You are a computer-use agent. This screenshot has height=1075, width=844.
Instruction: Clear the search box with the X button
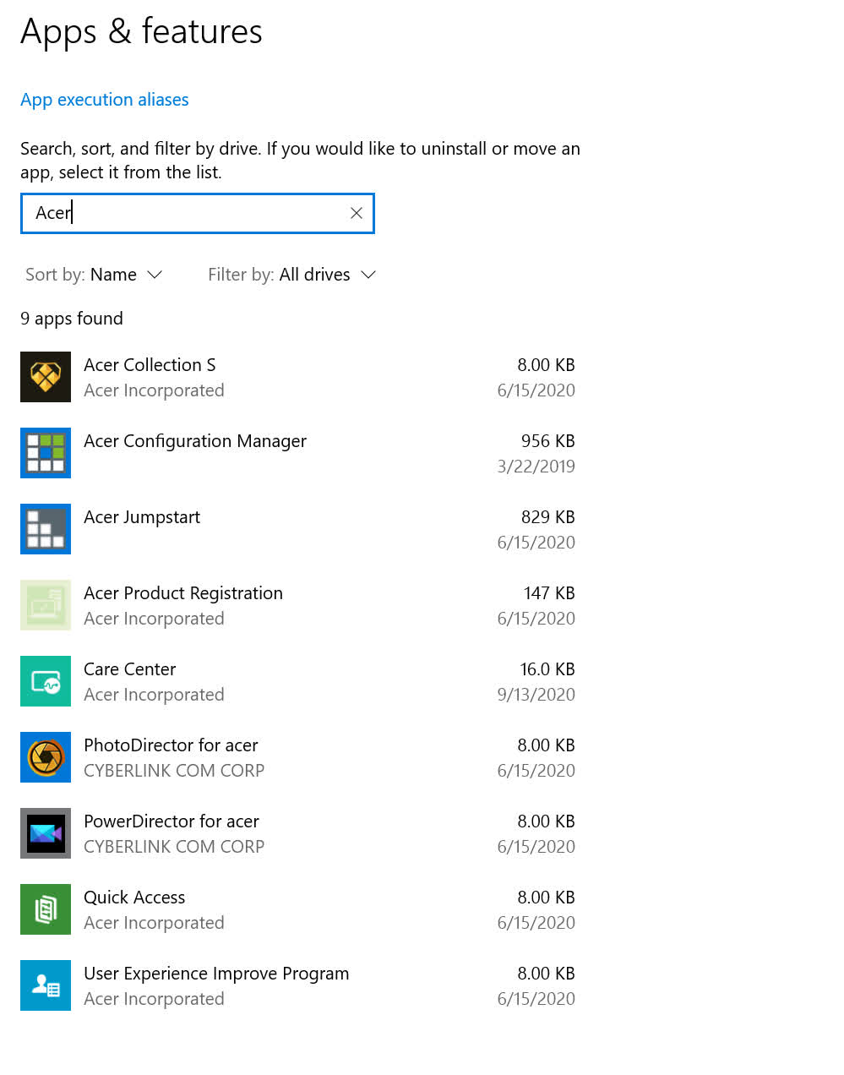[x=357, y=213]
